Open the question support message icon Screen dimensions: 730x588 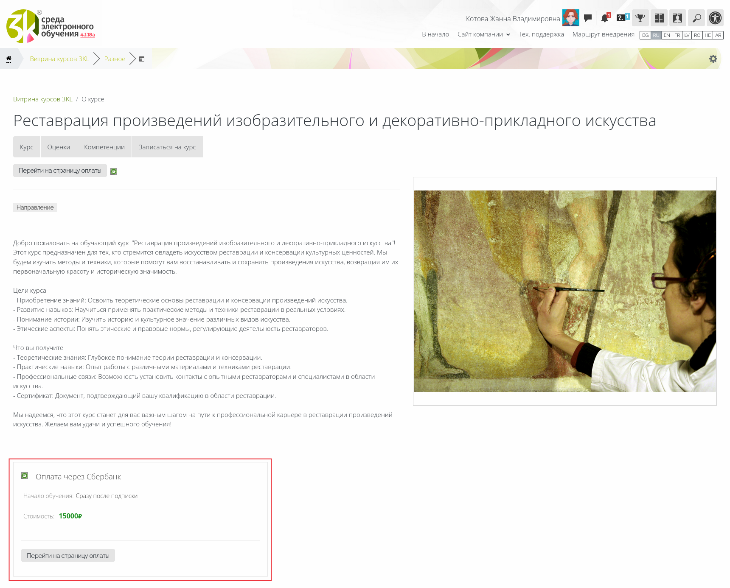(x=623, y=18)
